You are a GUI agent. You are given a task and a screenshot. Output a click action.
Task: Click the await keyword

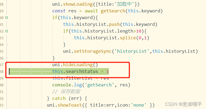click(91, 11)
